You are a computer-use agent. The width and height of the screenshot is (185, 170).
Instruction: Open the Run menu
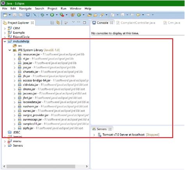click(63, 9)
